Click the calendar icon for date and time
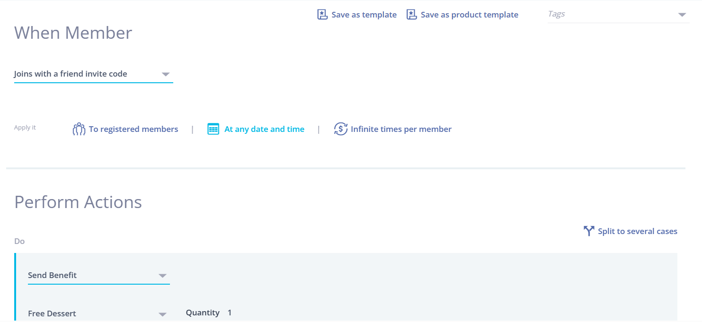Screen dimensions: 702x322 pos(213,129)
